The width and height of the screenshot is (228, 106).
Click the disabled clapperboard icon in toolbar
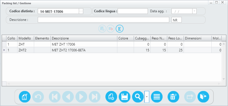(190, 97)
